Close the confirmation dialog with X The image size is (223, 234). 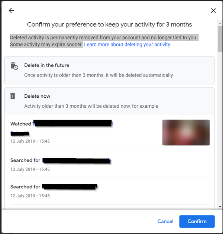point(213,11)
